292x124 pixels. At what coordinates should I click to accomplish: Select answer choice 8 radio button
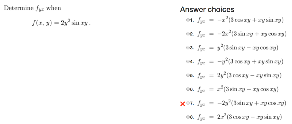pos(188,117)
